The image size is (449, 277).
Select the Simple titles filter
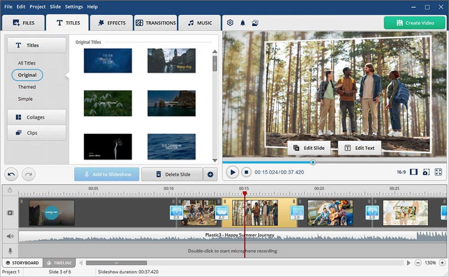[25, 99]
